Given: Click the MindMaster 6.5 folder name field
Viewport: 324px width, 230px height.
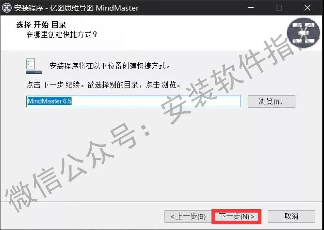Looking at the screenshot, I should (x=133, y=101).
